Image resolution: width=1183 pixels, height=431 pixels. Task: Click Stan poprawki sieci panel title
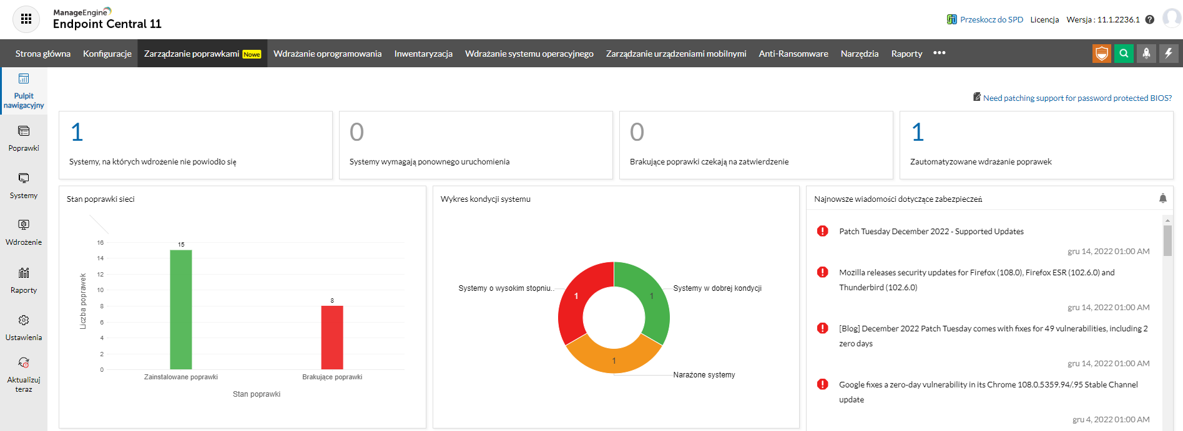[101, 199]
